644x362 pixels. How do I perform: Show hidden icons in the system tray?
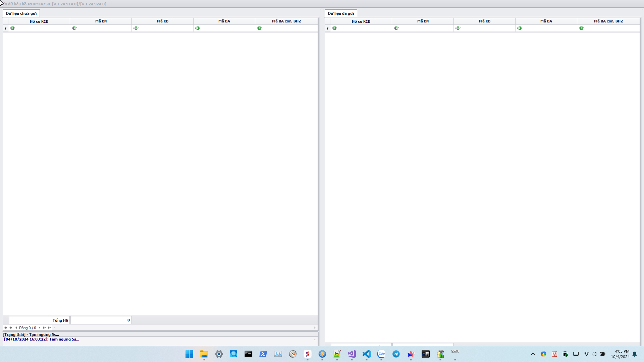coord(533,354)
